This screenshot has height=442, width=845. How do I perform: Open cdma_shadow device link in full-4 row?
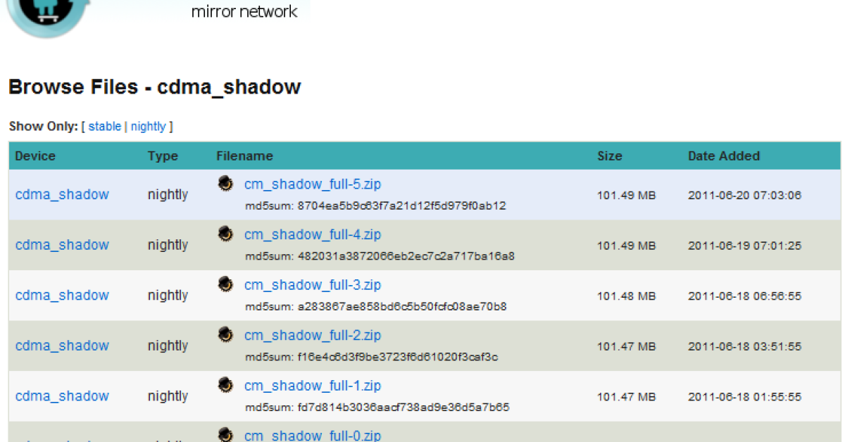(x=62, y=245)
